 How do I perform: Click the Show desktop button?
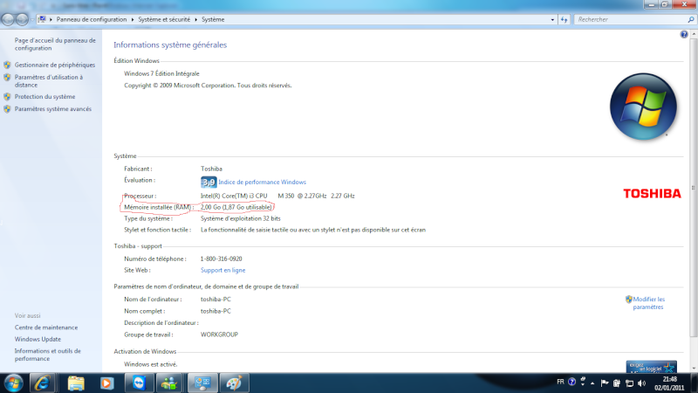pos(695,383)
